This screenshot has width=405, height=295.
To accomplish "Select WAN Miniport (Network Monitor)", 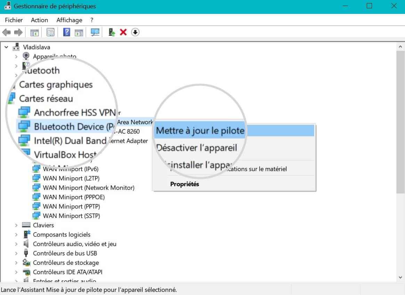I will [x=89, y=187].
